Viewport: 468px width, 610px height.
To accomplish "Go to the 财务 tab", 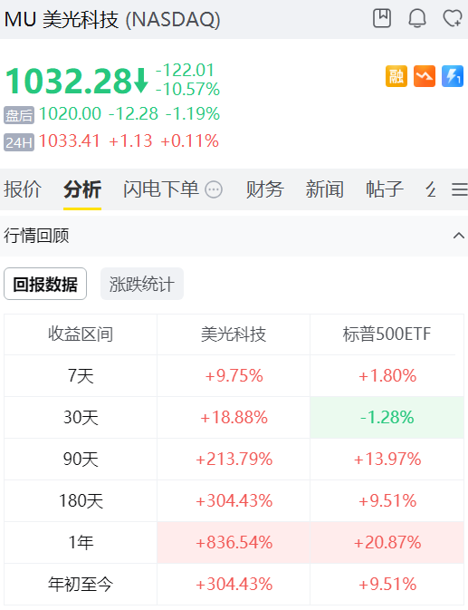I will tap(265, 189).
